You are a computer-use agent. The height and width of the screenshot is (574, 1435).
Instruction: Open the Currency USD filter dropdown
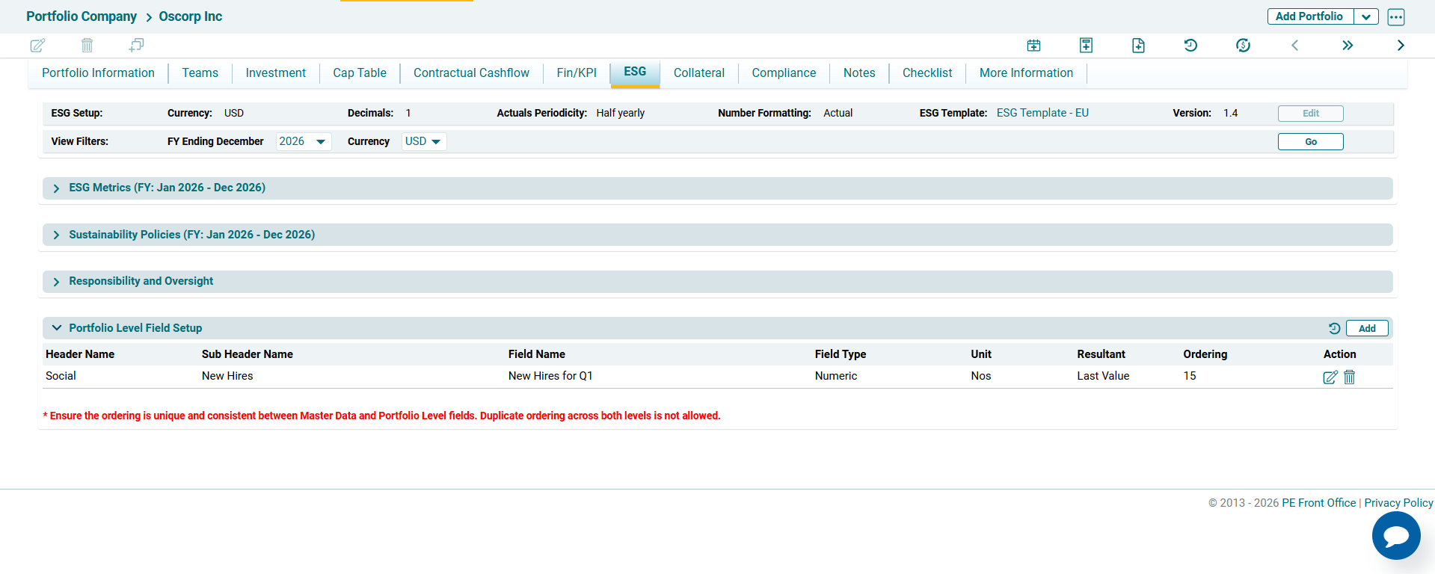[423, 142]
